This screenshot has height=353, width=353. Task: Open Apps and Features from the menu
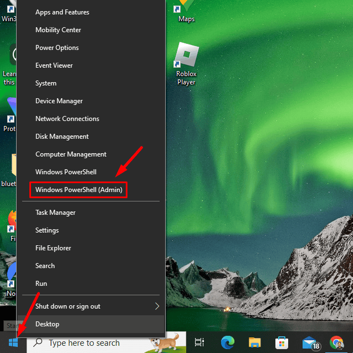coord(91,12)
